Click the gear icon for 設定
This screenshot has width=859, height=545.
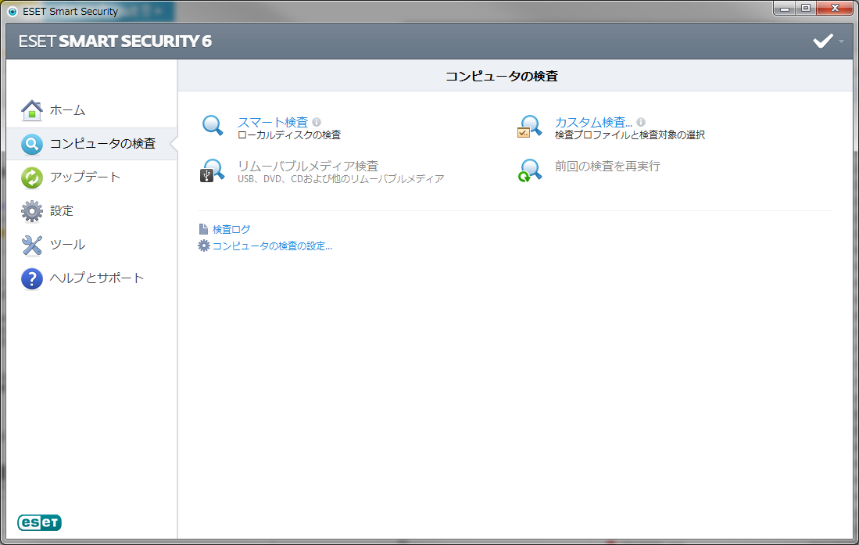pos(32,211)
